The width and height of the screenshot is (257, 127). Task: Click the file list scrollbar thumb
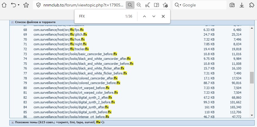[252, 78]
